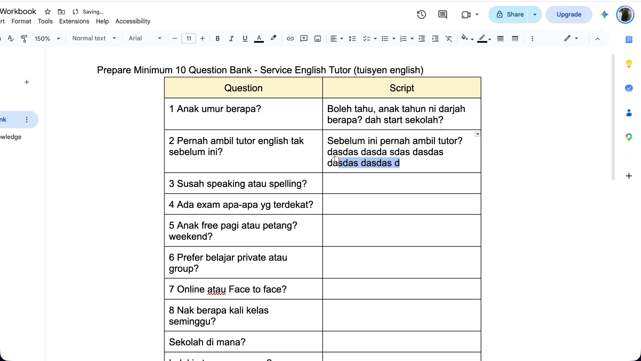Image resolution: width=641 pixels, height=361 pixels.
Task: Open the Arial font dropdown
Action: pyautogui.click(x=145, y=38)
